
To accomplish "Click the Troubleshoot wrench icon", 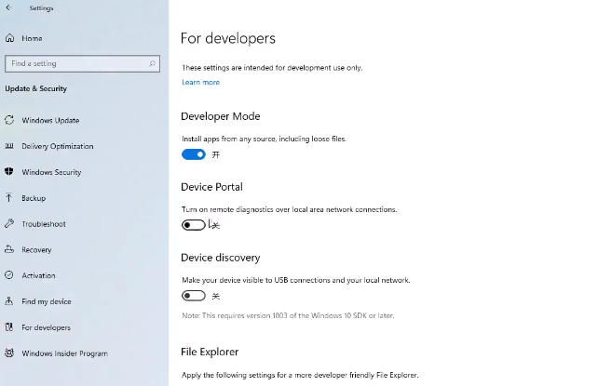I will (x=9, y=224).
